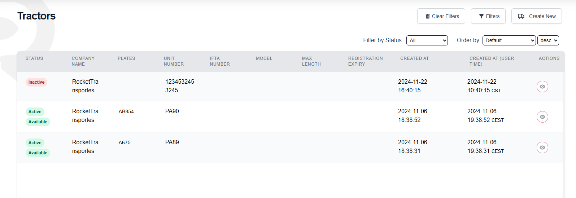Click the Filter by Status label

coord(383,40)
